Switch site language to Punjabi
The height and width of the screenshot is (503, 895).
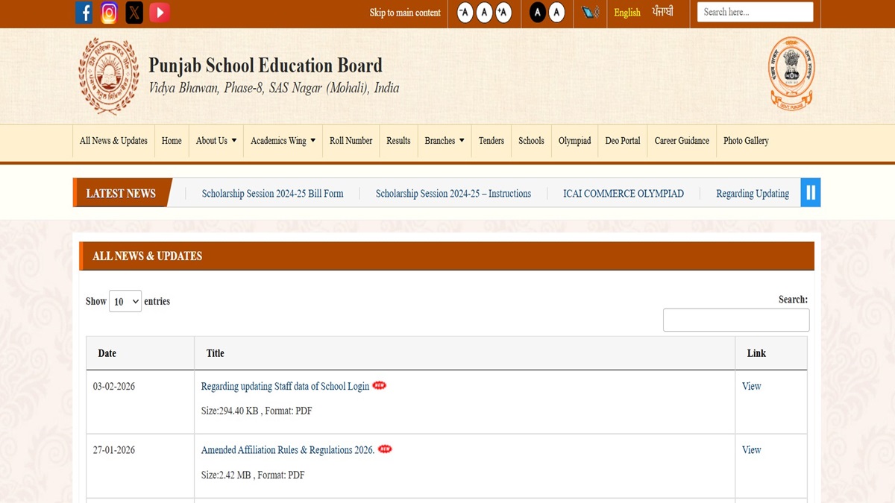tap(662, 13)
